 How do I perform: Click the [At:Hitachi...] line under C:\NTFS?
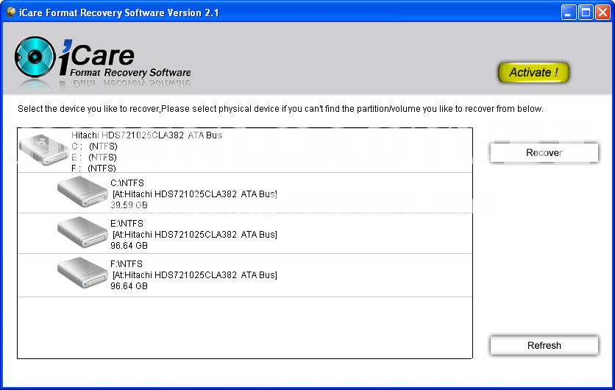(194, 194)
